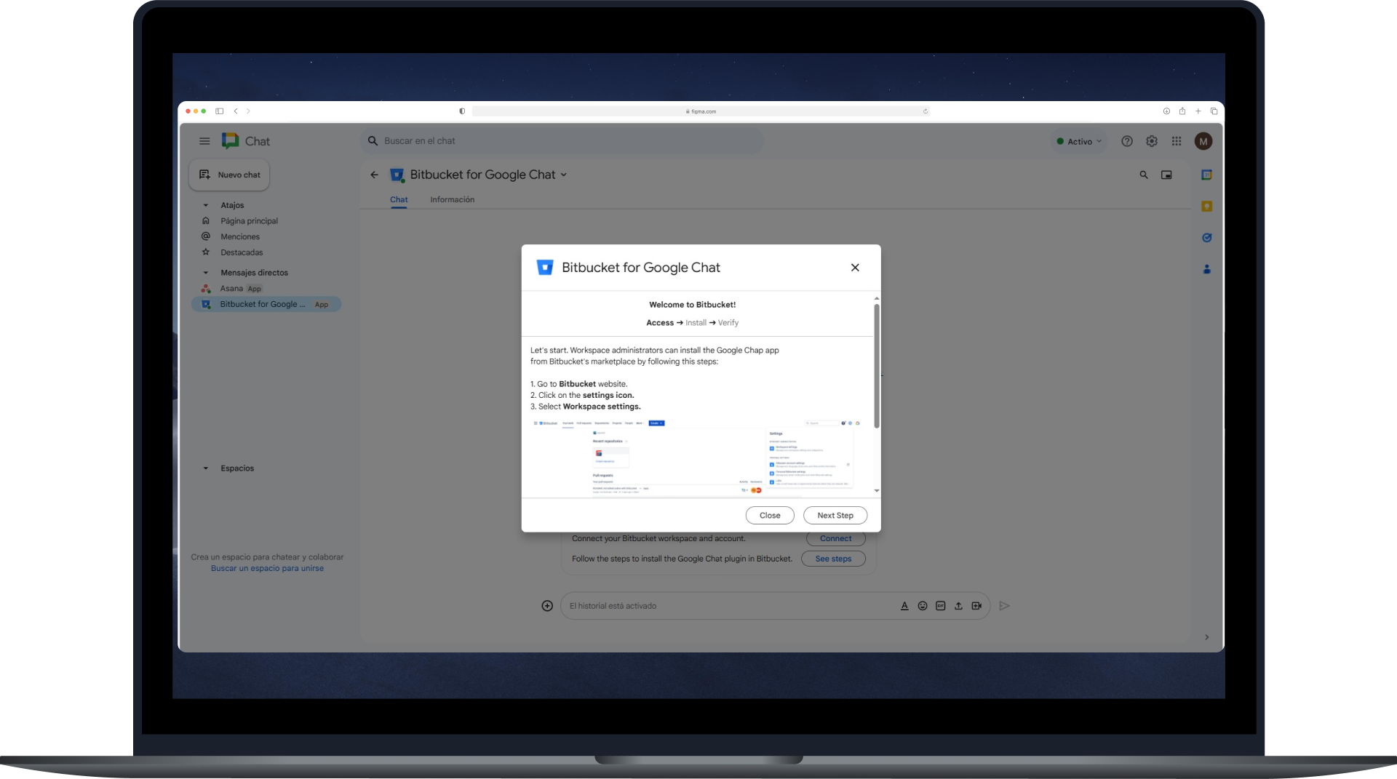Viewport: 1397px width, 779px height.
Task: Click the Close button in dialog
Action: (770, 516)
